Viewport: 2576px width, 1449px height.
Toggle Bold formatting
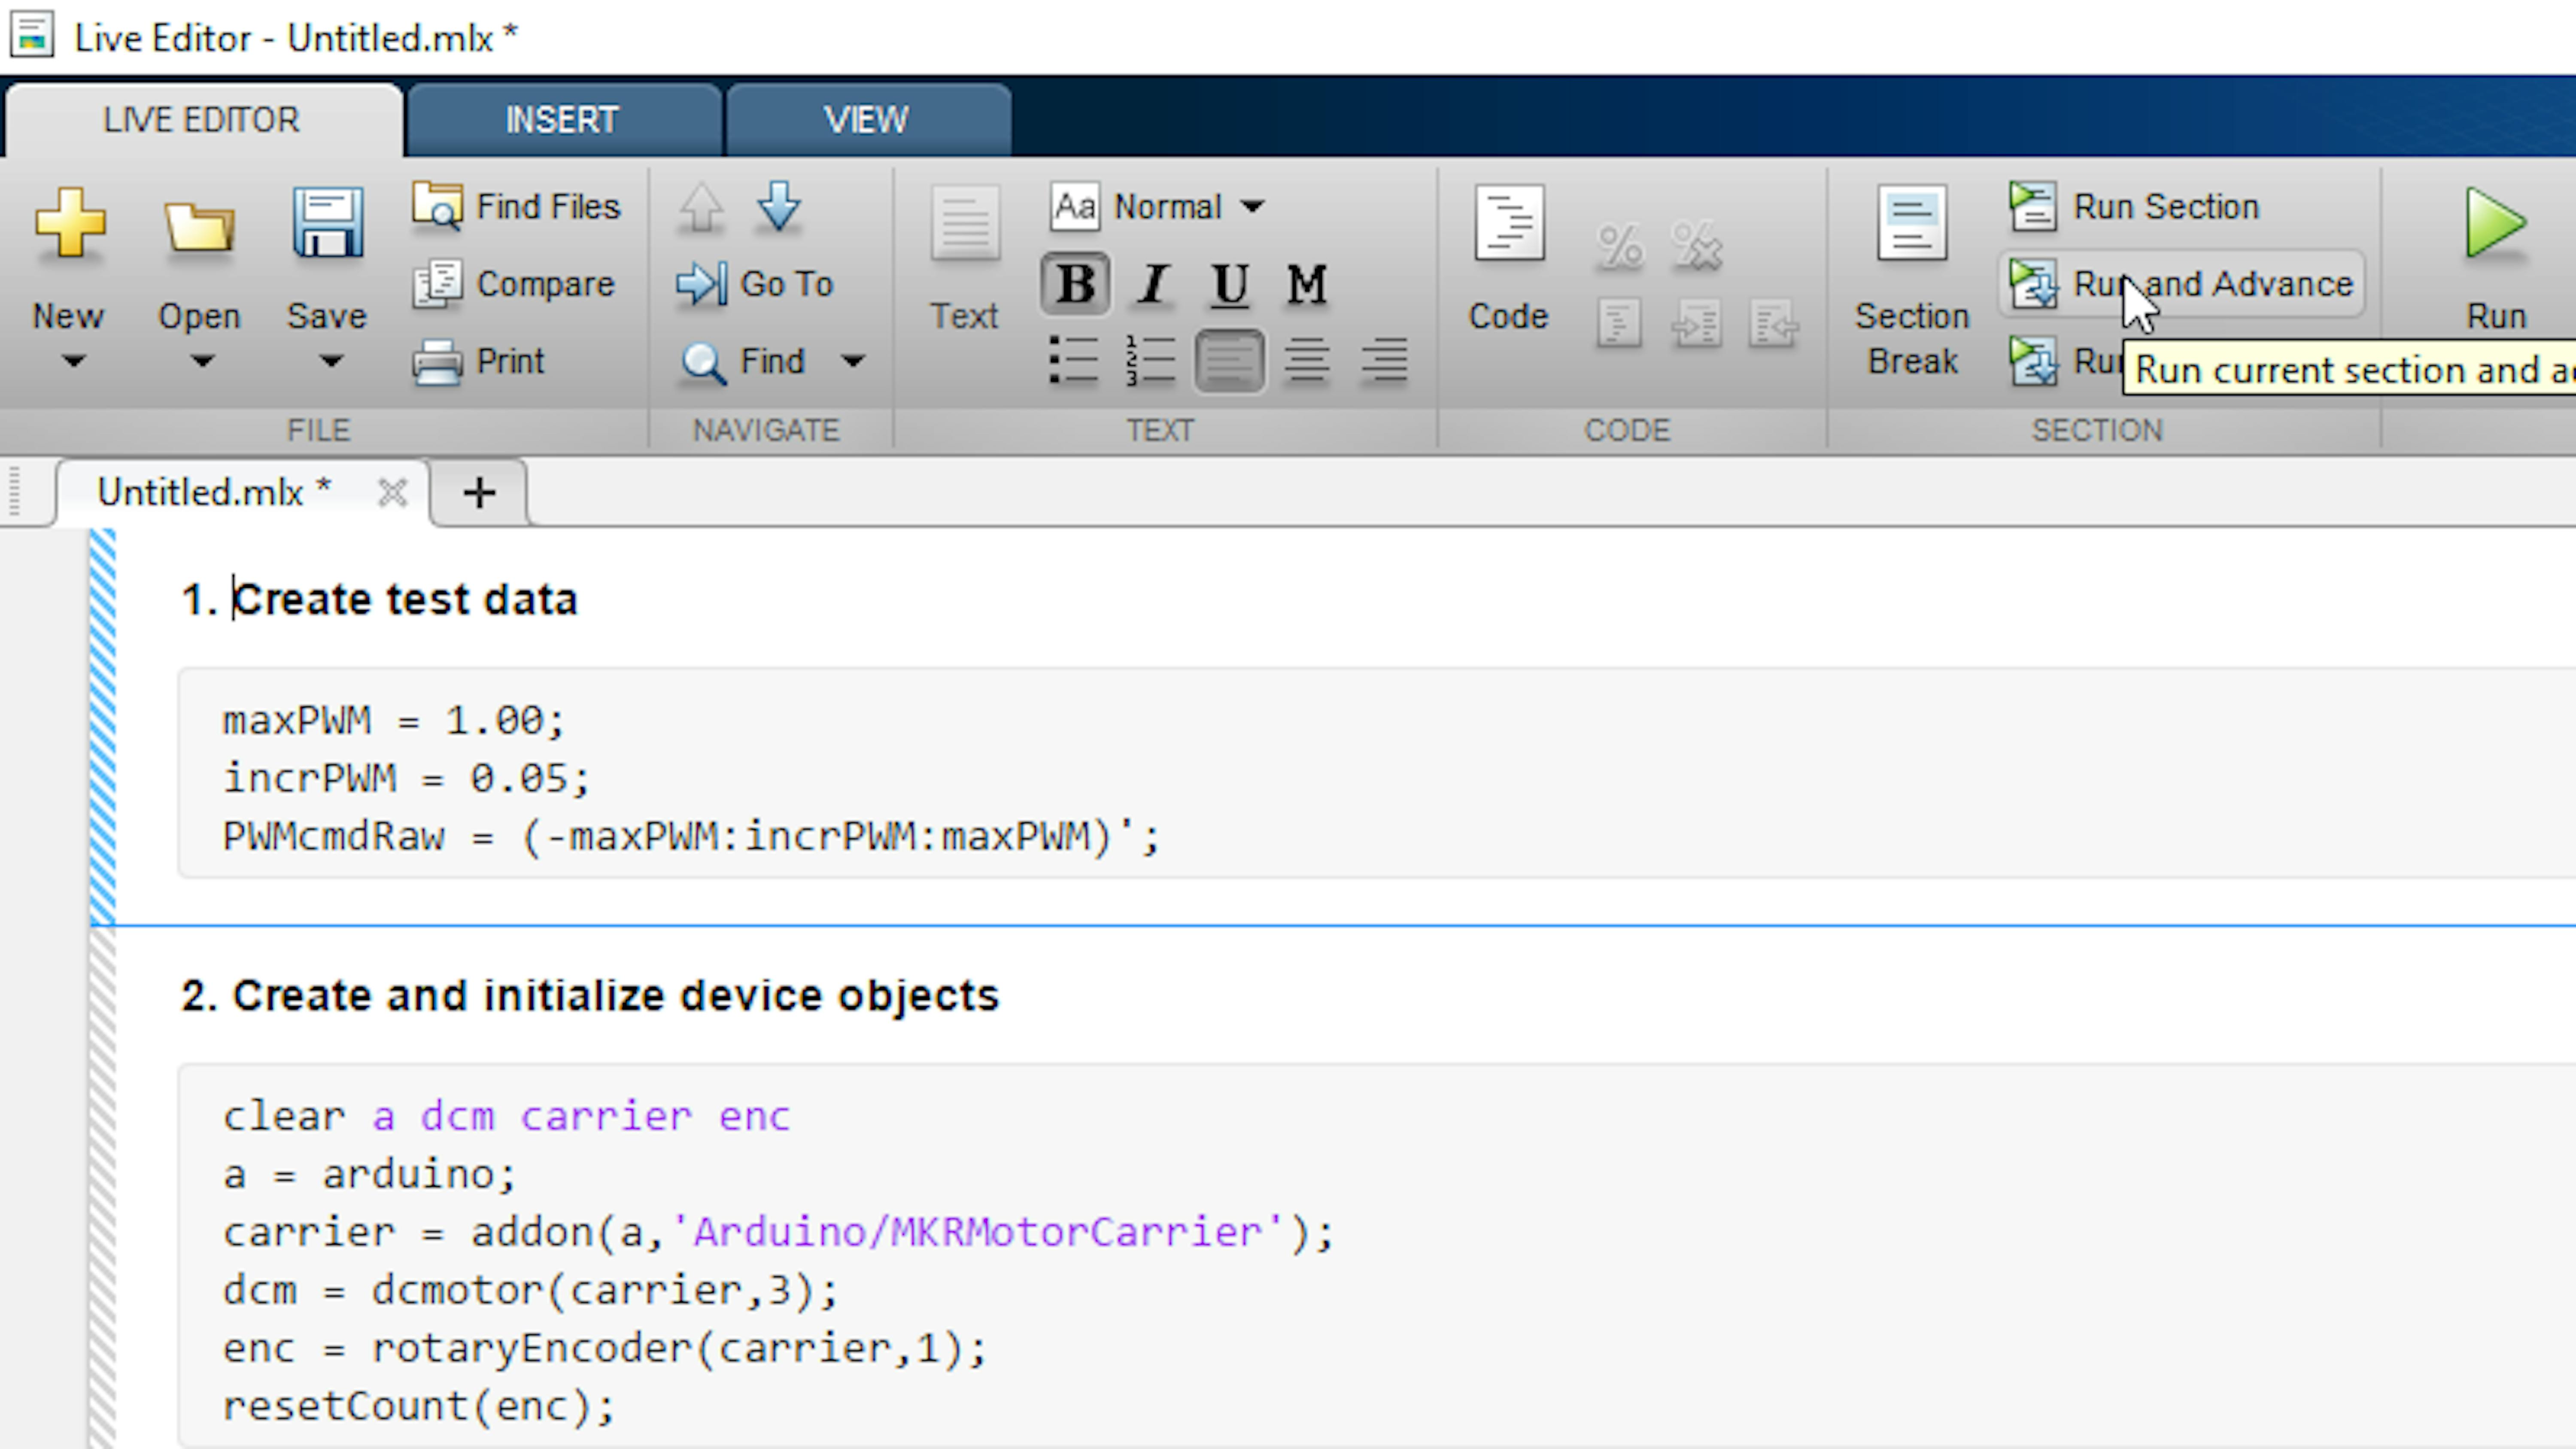coord(1075,284)
